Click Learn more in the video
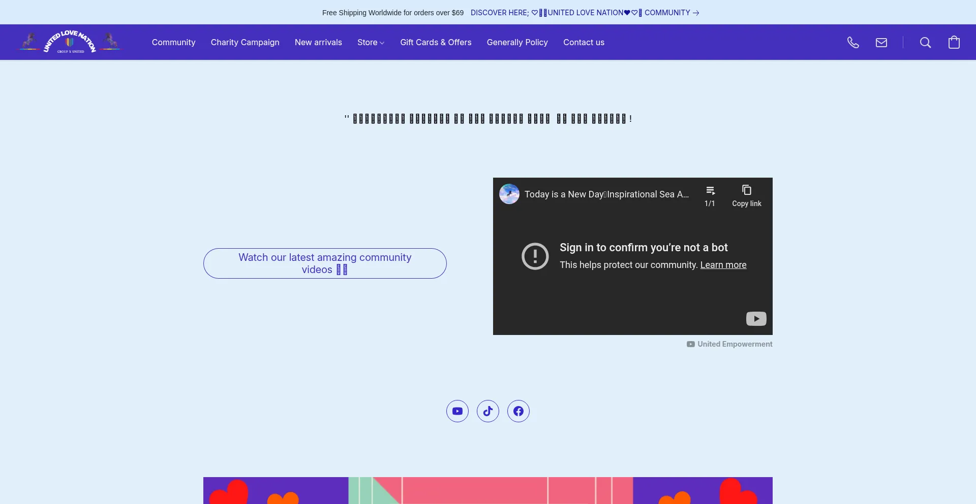This screenshot has height=504, width=976. [x=723, y=265]
